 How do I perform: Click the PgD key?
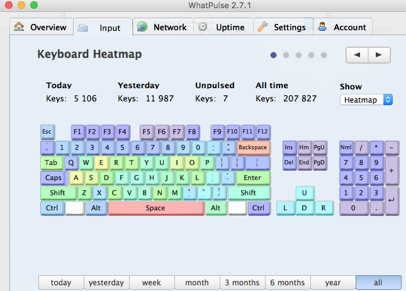[320, 163]
